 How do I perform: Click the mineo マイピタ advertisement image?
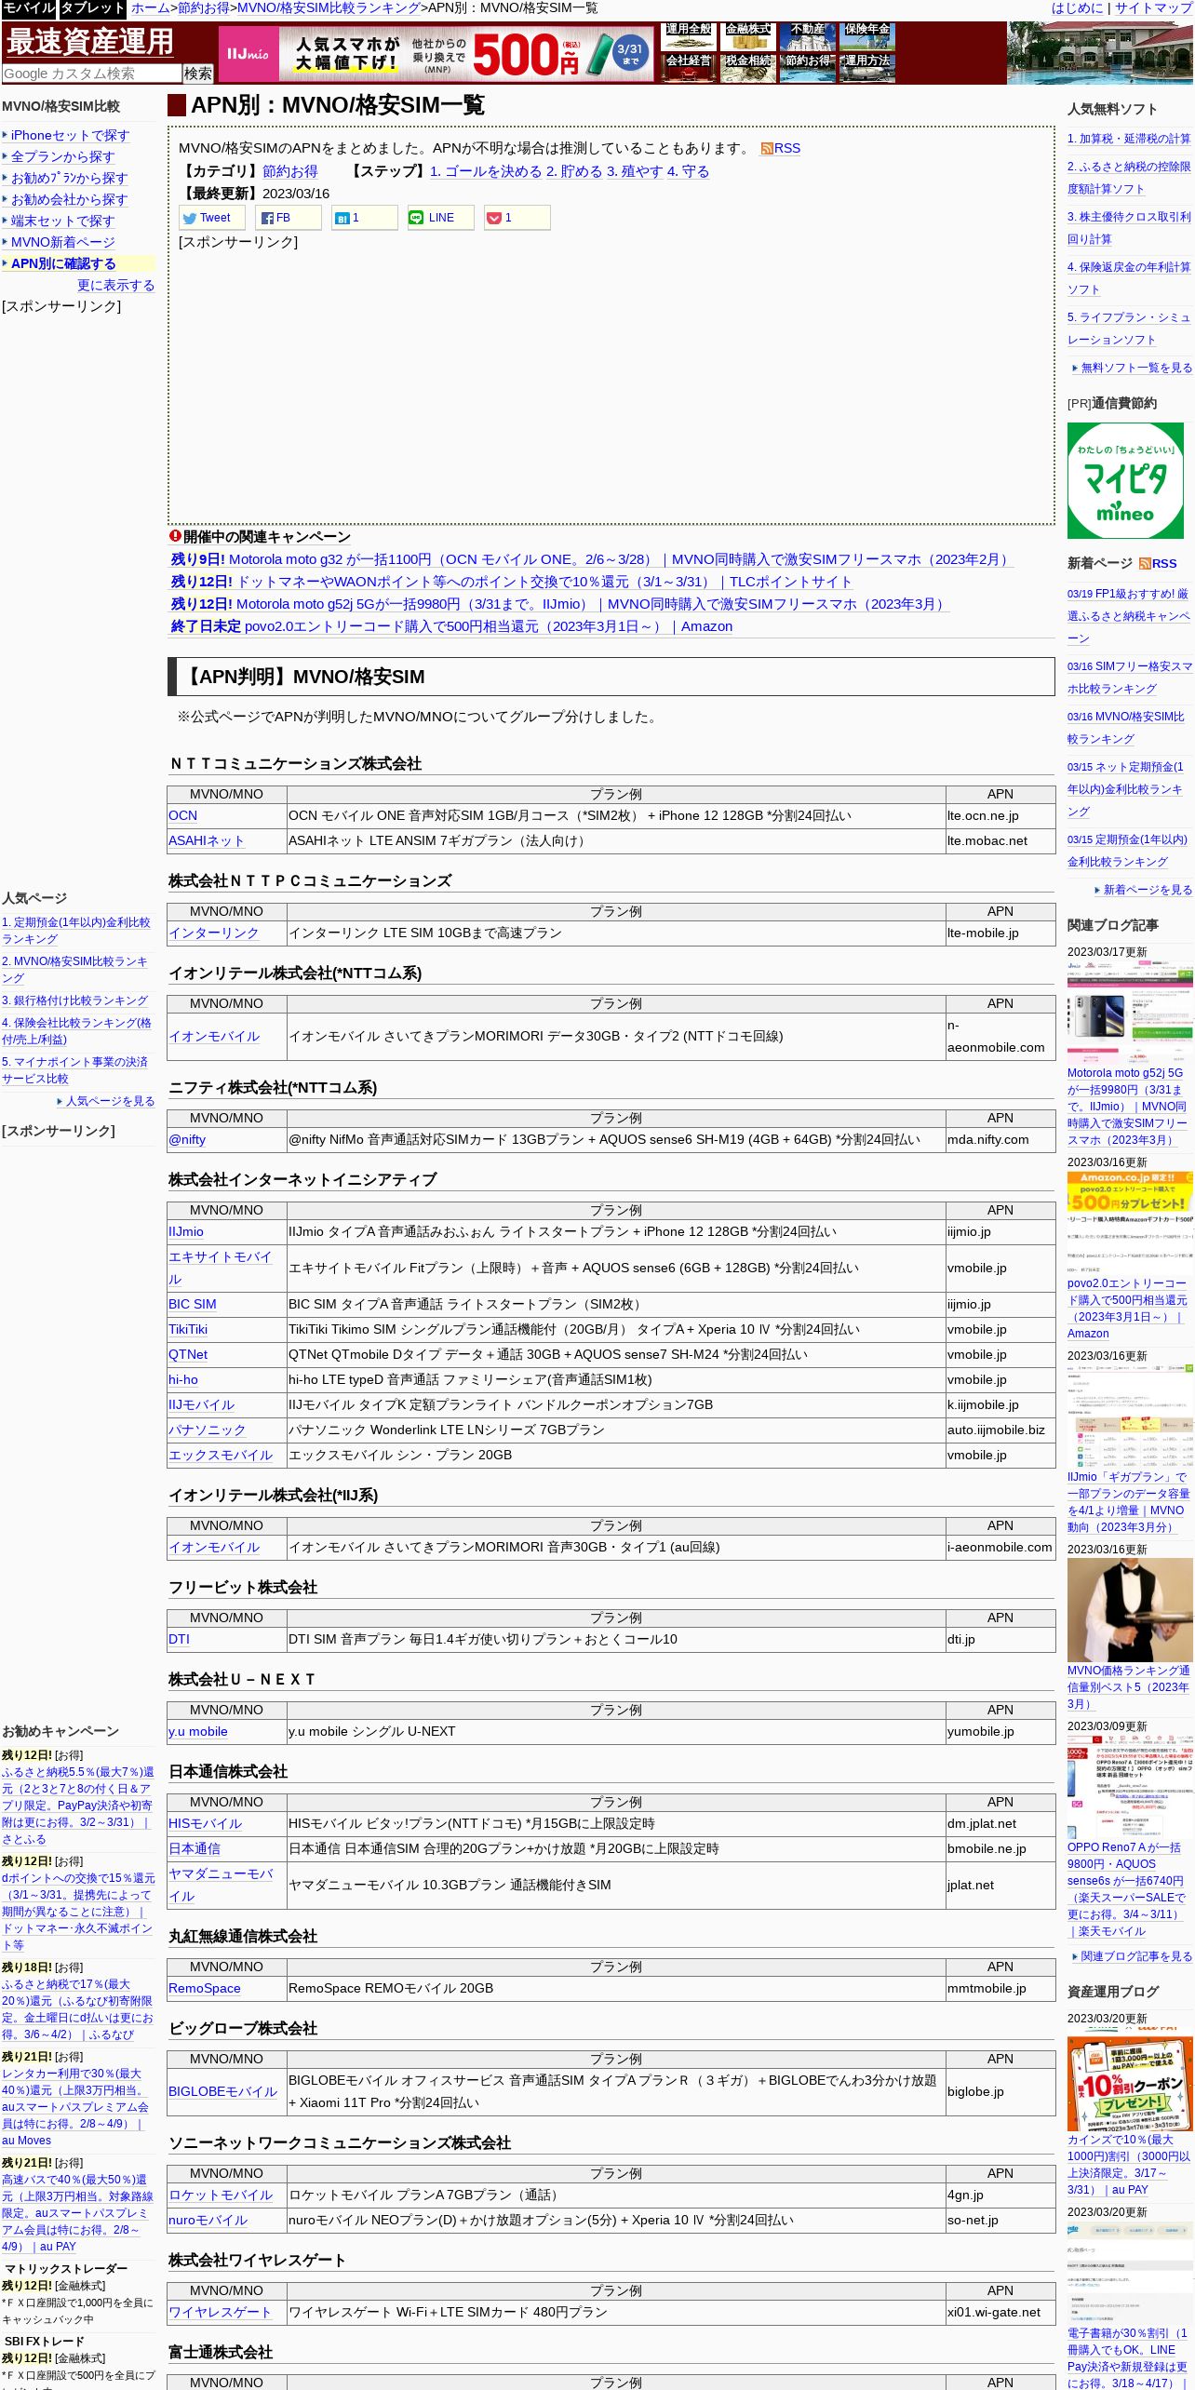[x=1125, y=481]
